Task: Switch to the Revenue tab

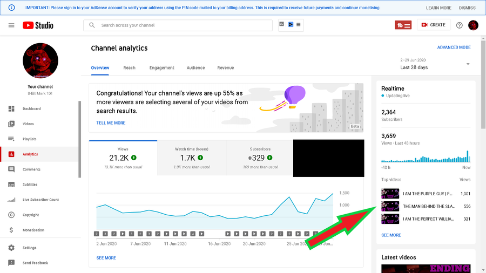Action: point(226,68)
